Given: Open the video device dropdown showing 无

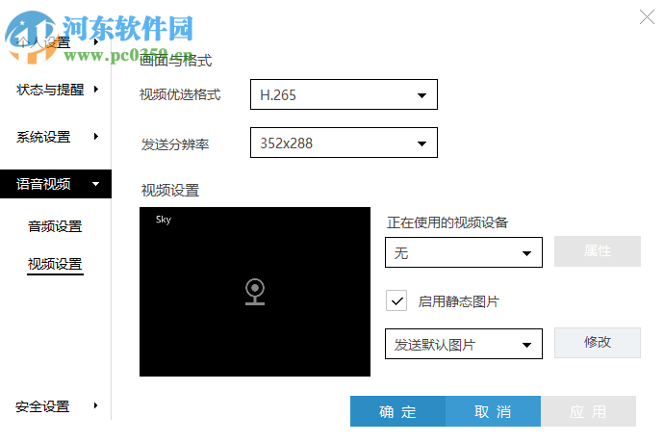Looking at the screenshot, I should pos(463,252).
